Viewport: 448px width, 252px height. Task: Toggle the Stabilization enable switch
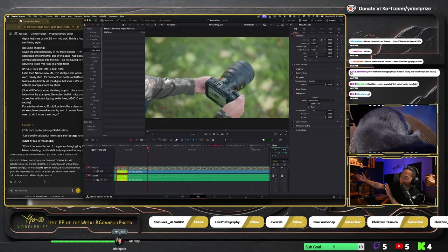(x=293, y=93)
